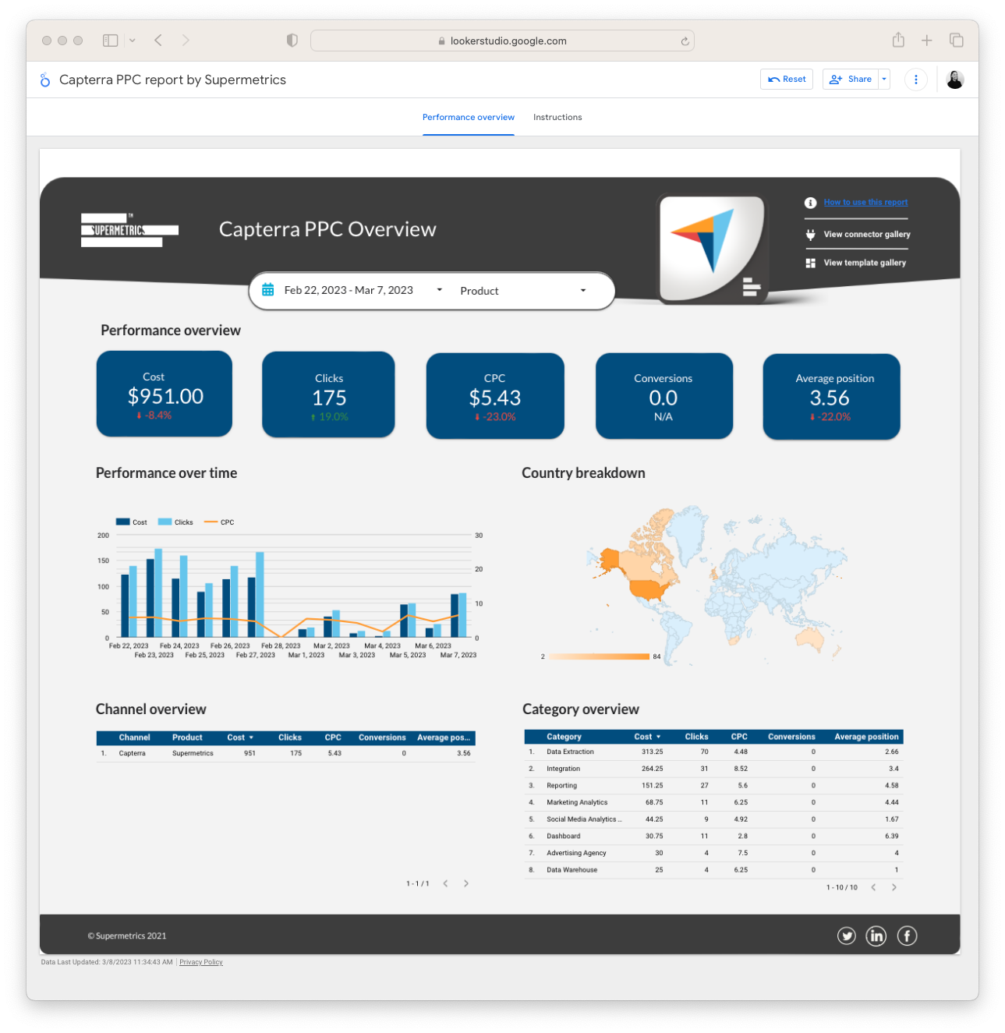Click the Twitter icon in footer

[846, 936]
